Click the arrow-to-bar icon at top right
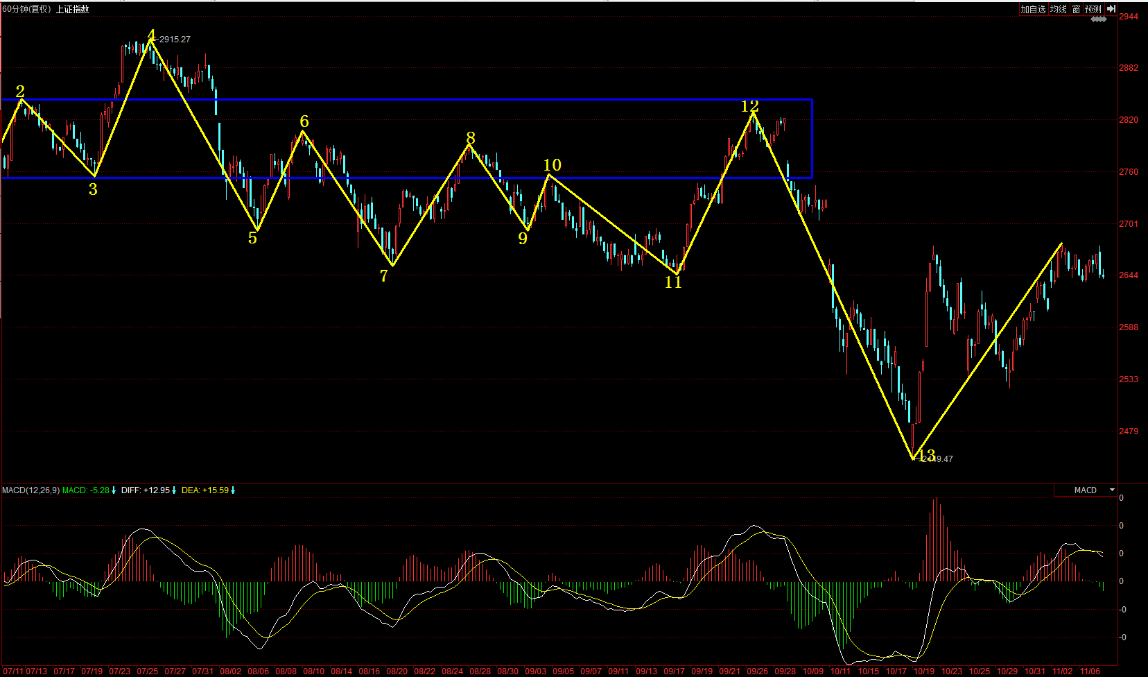The width and height of the screenshot is (1148, 677). pyautogui.click(x=1111, y=9)
